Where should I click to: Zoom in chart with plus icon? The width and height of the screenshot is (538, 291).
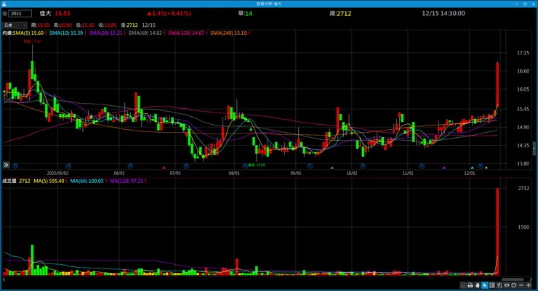point(529,285)
